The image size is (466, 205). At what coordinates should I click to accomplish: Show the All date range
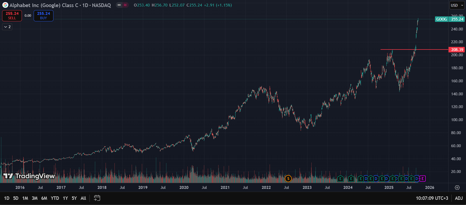83,198
